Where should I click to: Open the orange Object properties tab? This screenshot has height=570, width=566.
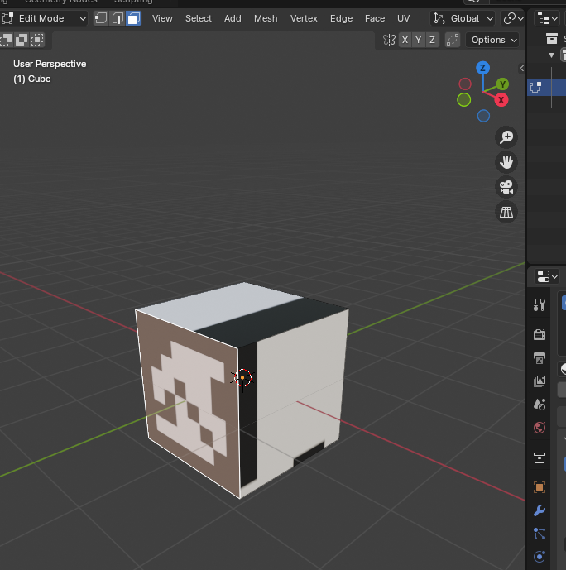tap(540, 487)
